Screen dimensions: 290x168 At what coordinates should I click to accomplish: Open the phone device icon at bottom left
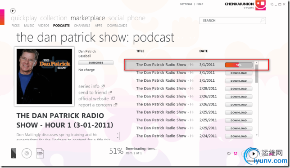14,153
